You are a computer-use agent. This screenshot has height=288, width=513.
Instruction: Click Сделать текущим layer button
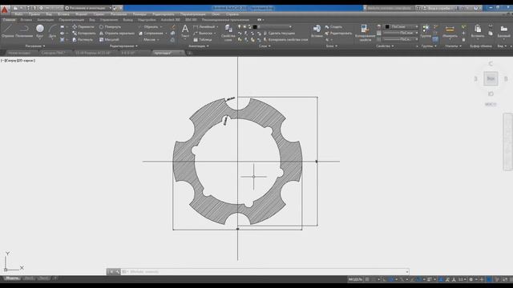pos(279,34)
